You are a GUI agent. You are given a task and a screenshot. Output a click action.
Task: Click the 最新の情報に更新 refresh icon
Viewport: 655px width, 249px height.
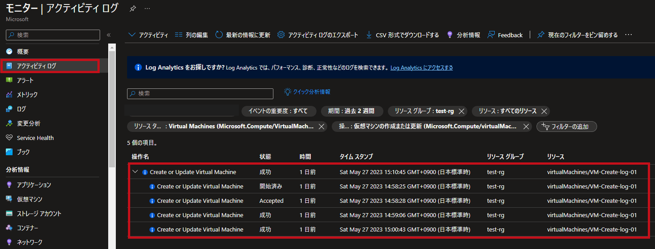219,35
